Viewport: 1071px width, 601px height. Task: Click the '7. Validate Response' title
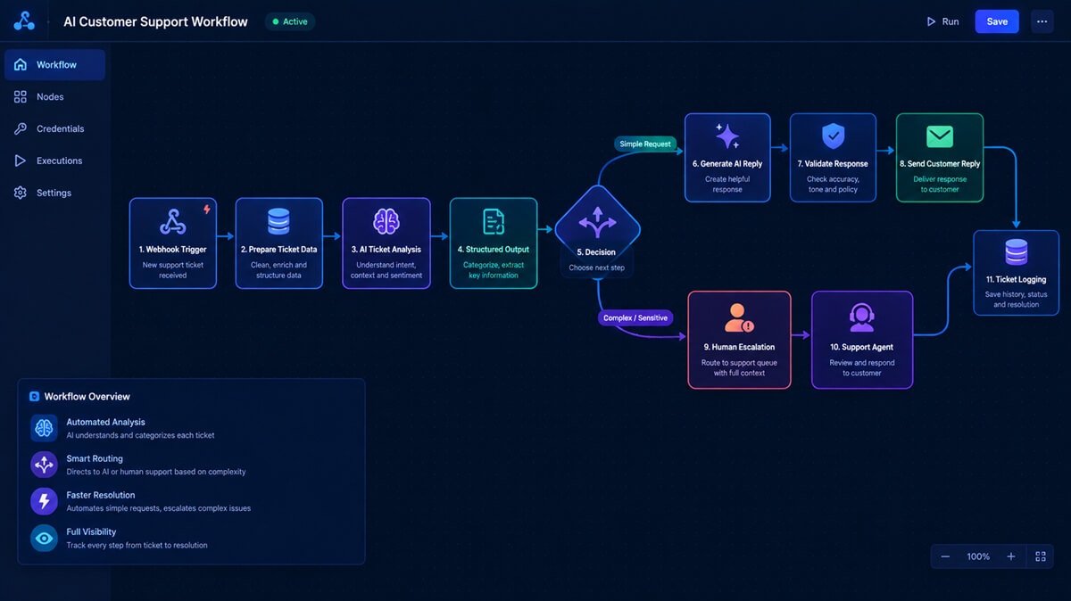pyautogui.click(x=834, y=164)
